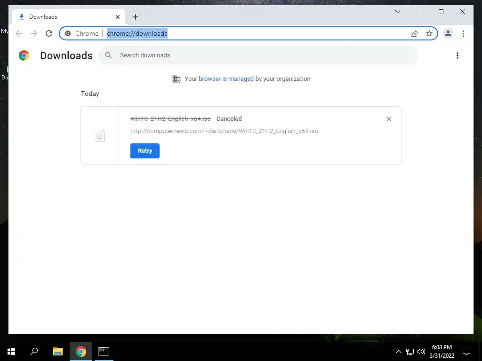Minimize the Chrome window
Screen dimensions: 482x361
pos(419,12)
